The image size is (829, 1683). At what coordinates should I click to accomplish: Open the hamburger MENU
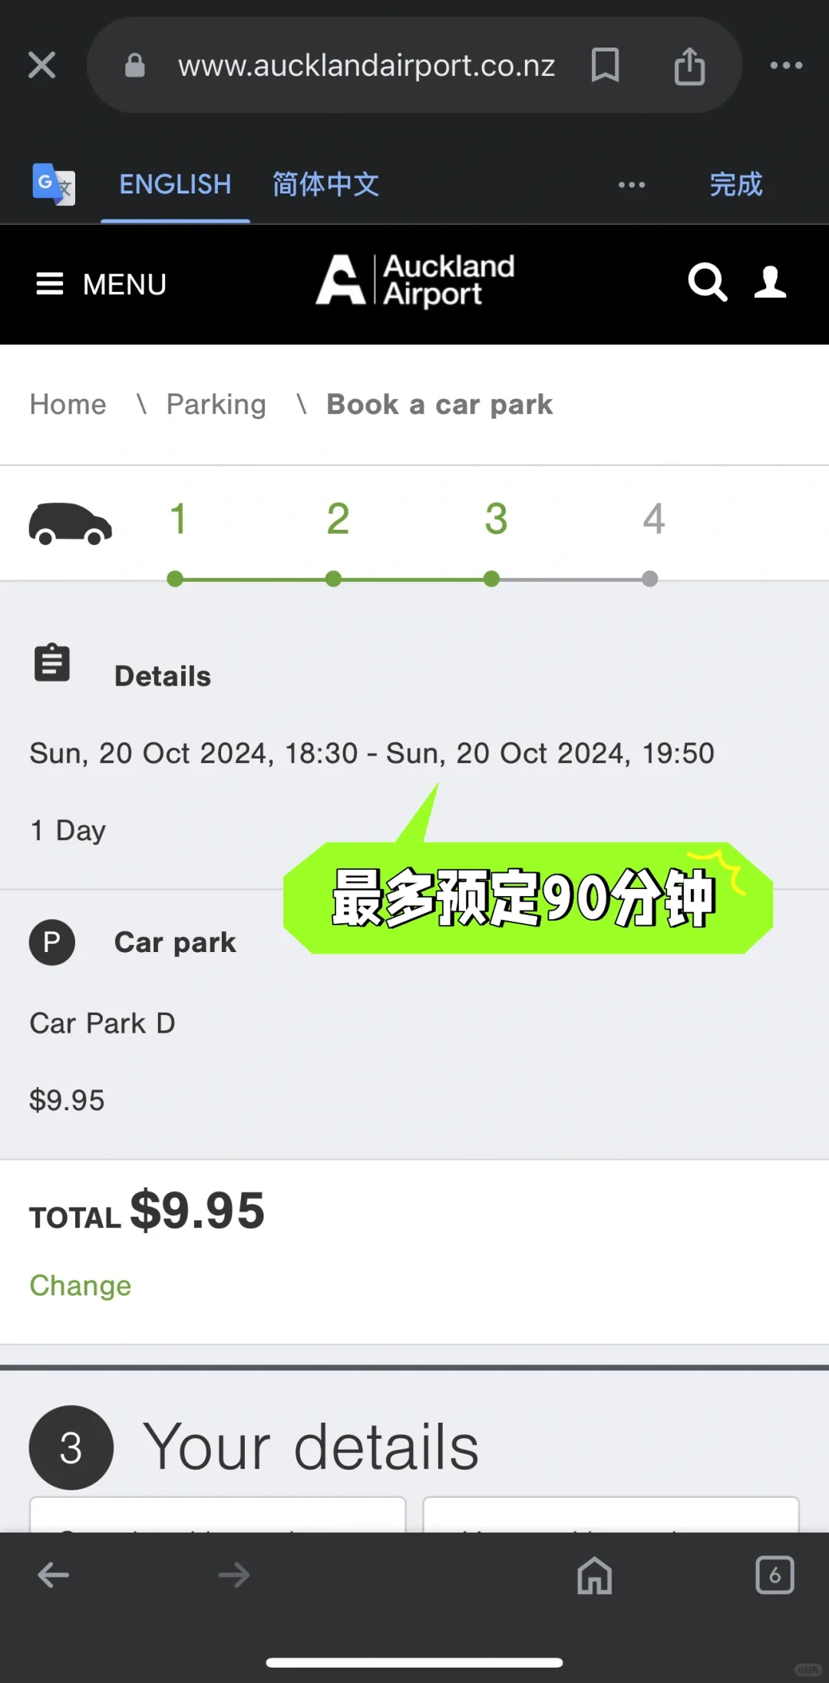(101, 284)
